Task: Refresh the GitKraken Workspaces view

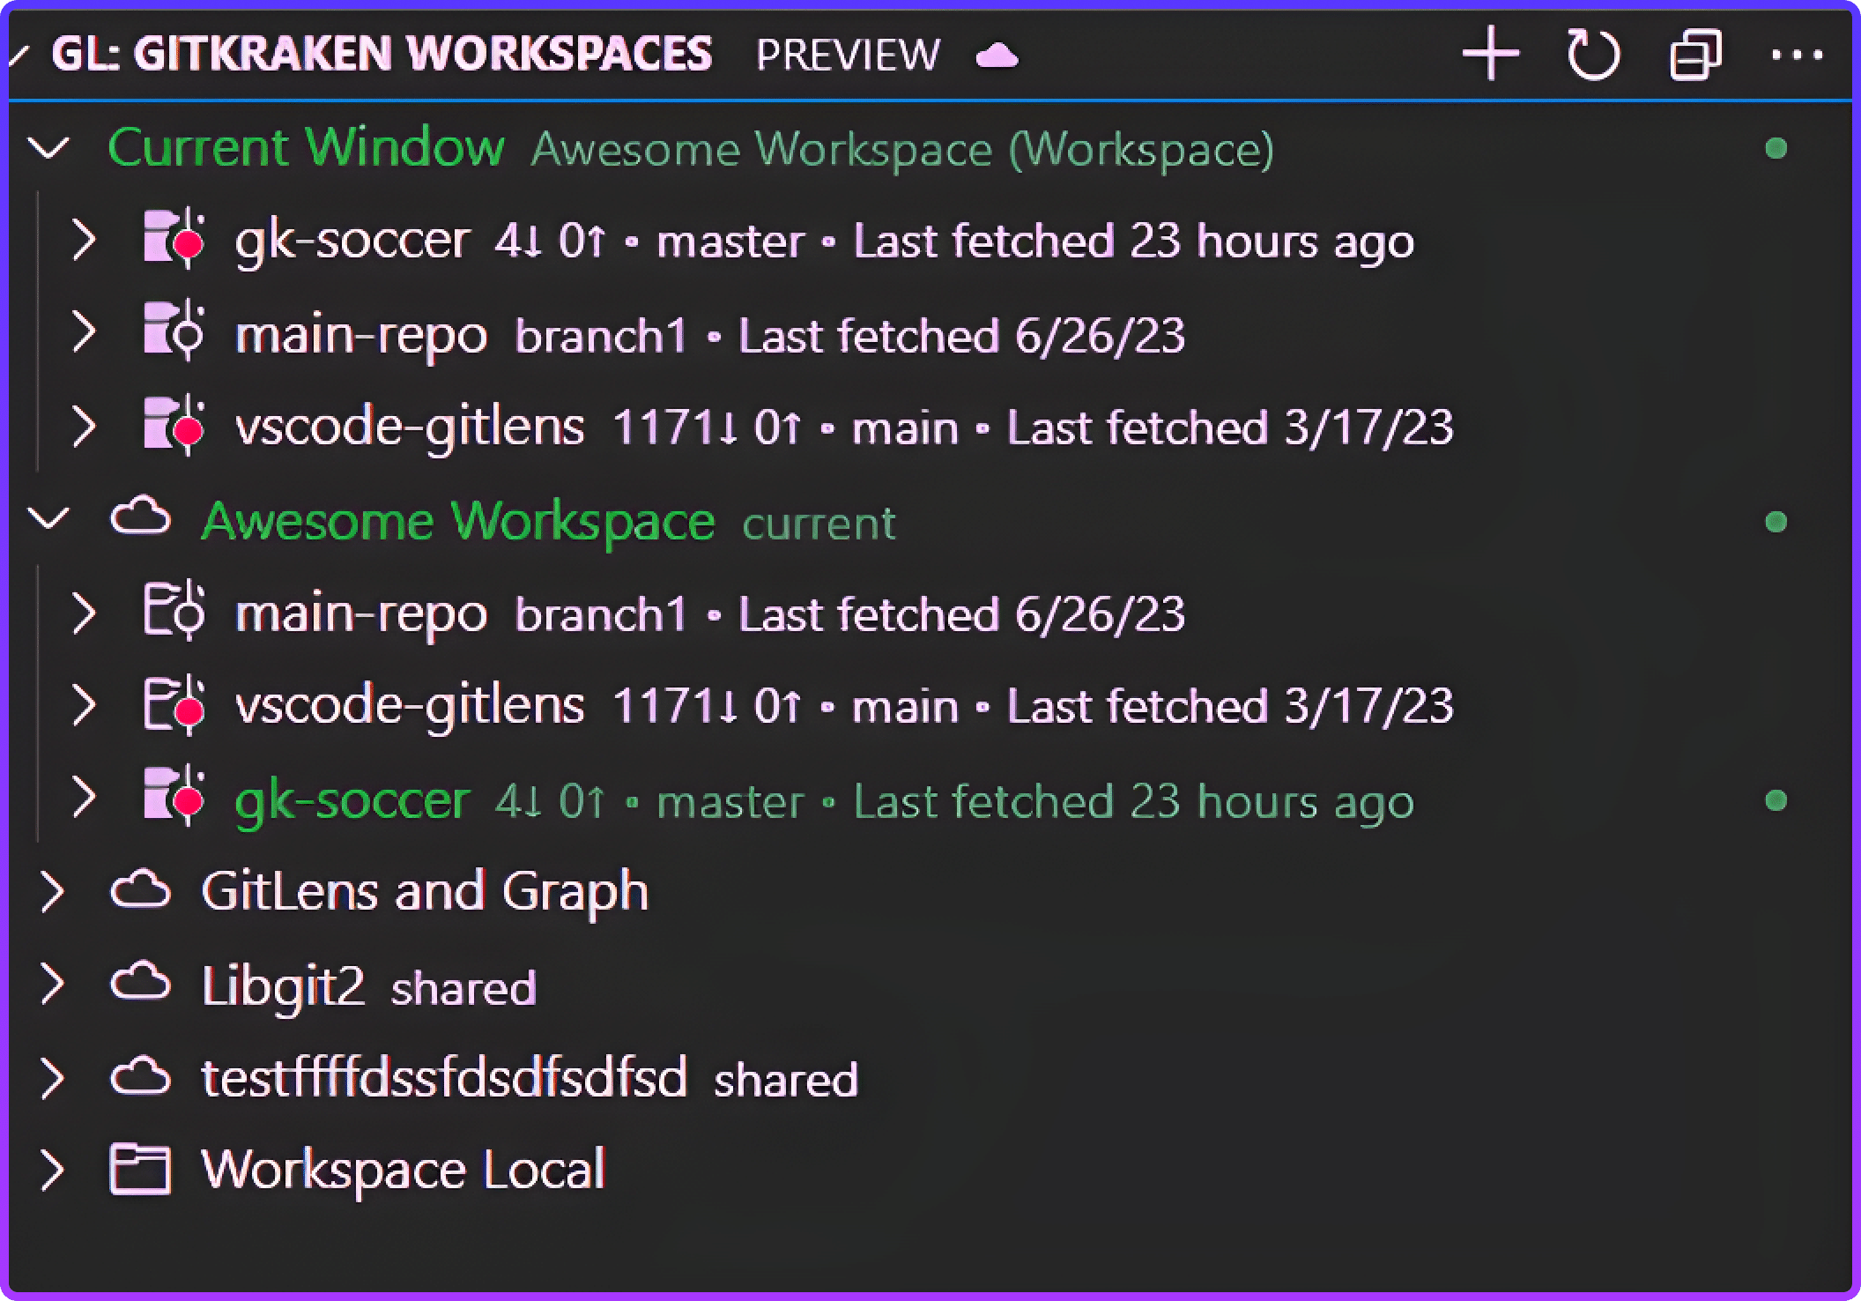Action: pyautogui.click(x=1593, y=55)
